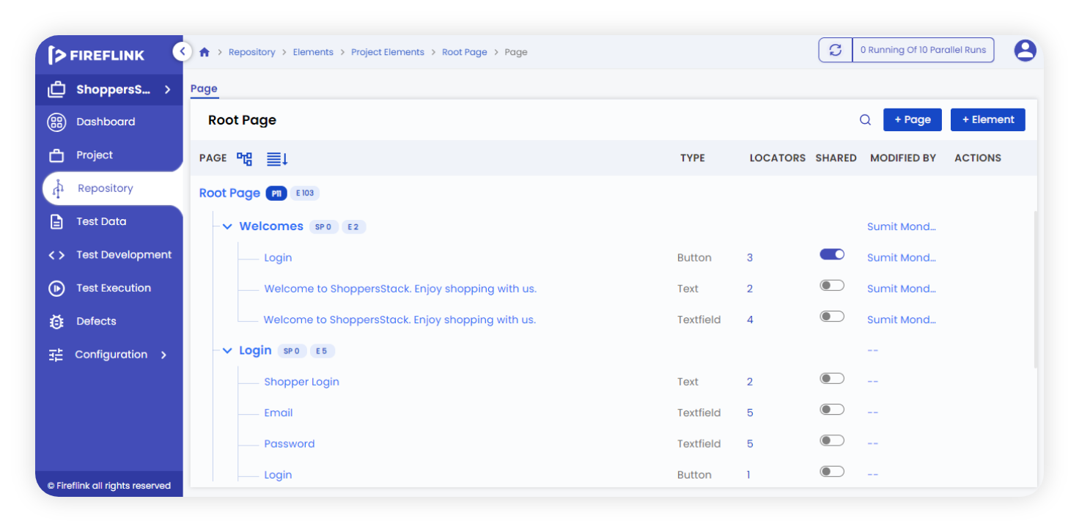This screenshot has height=532, width=1079.
Task: Enable shared toggle for Welcome Text element
Action: pyautogui.click(x=832, y=285)
